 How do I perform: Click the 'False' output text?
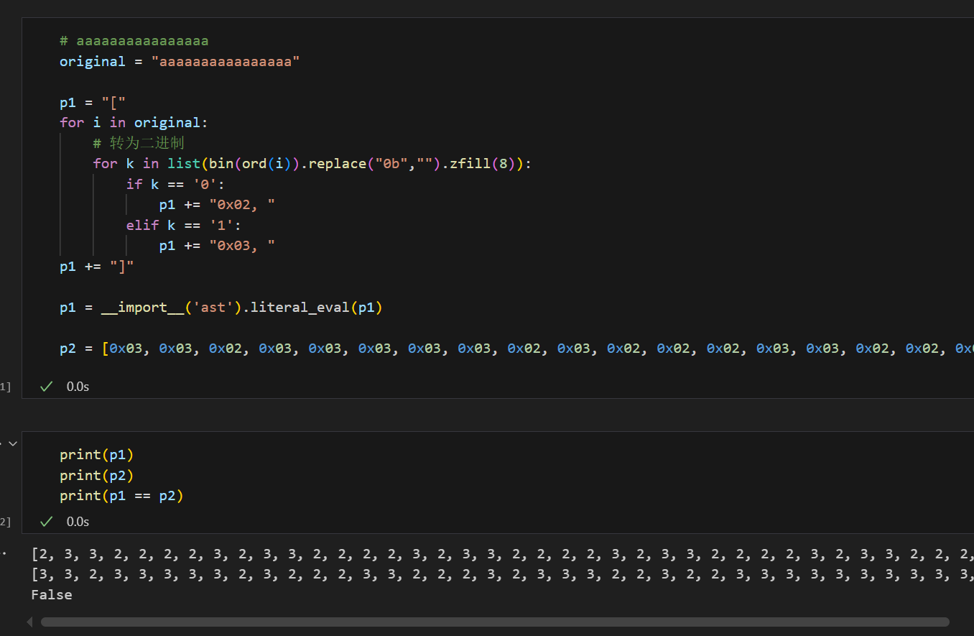52,595
